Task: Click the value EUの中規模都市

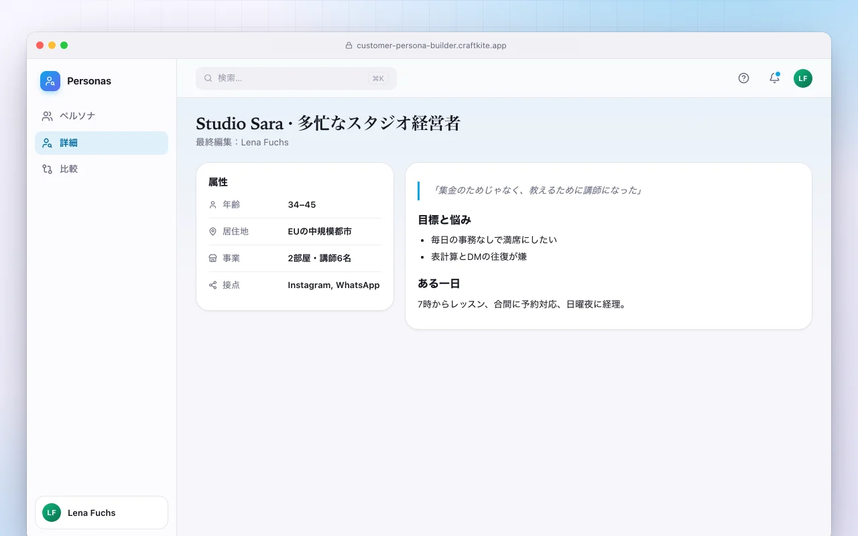Action: pos(320,231)
